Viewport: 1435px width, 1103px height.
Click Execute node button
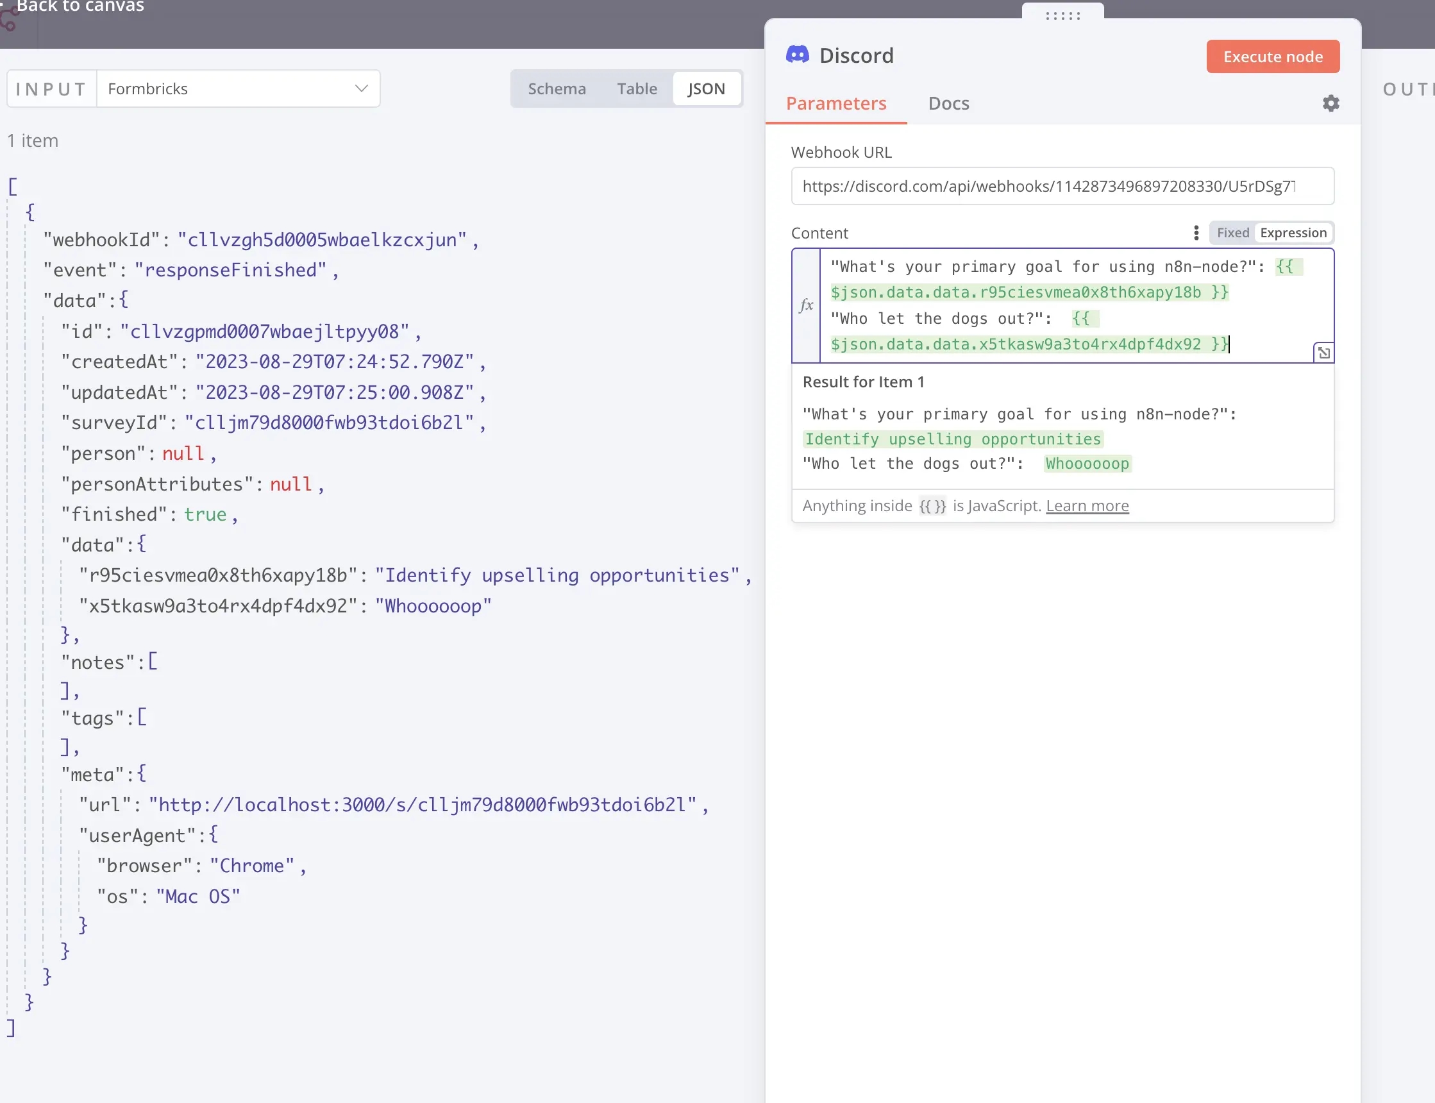[1272, 56]
